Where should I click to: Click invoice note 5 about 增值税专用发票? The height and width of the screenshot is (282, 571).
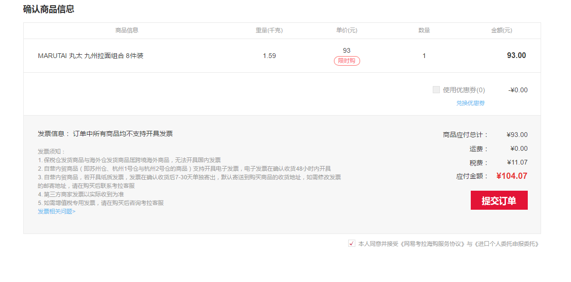pyautogui.click(x=101, y=203)
